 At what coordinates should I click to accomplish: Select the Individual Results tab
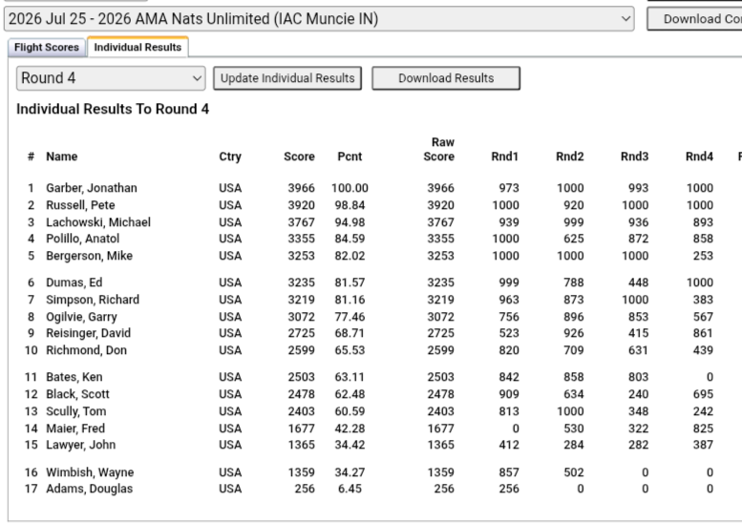138,48
